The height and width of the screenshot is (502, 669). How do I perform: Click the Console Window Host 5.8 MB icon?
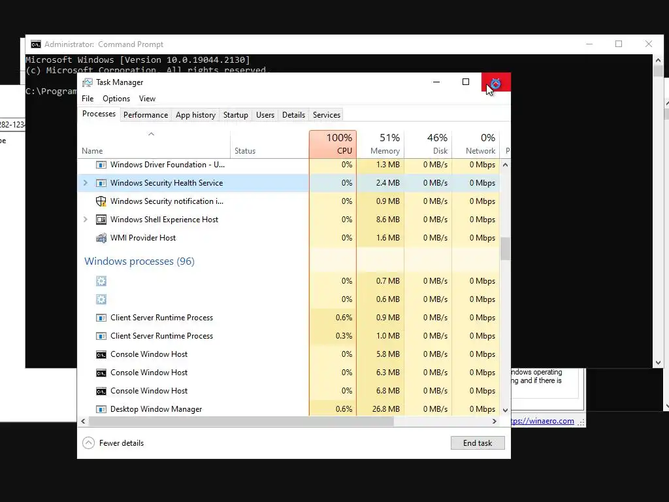click(101, 354)
